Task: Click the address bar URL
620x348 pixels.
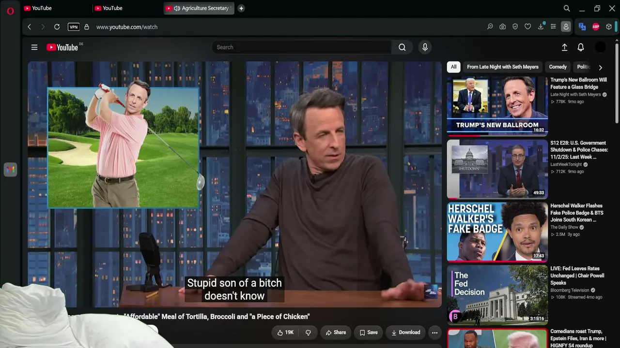Action: click(x=127, y=27)
